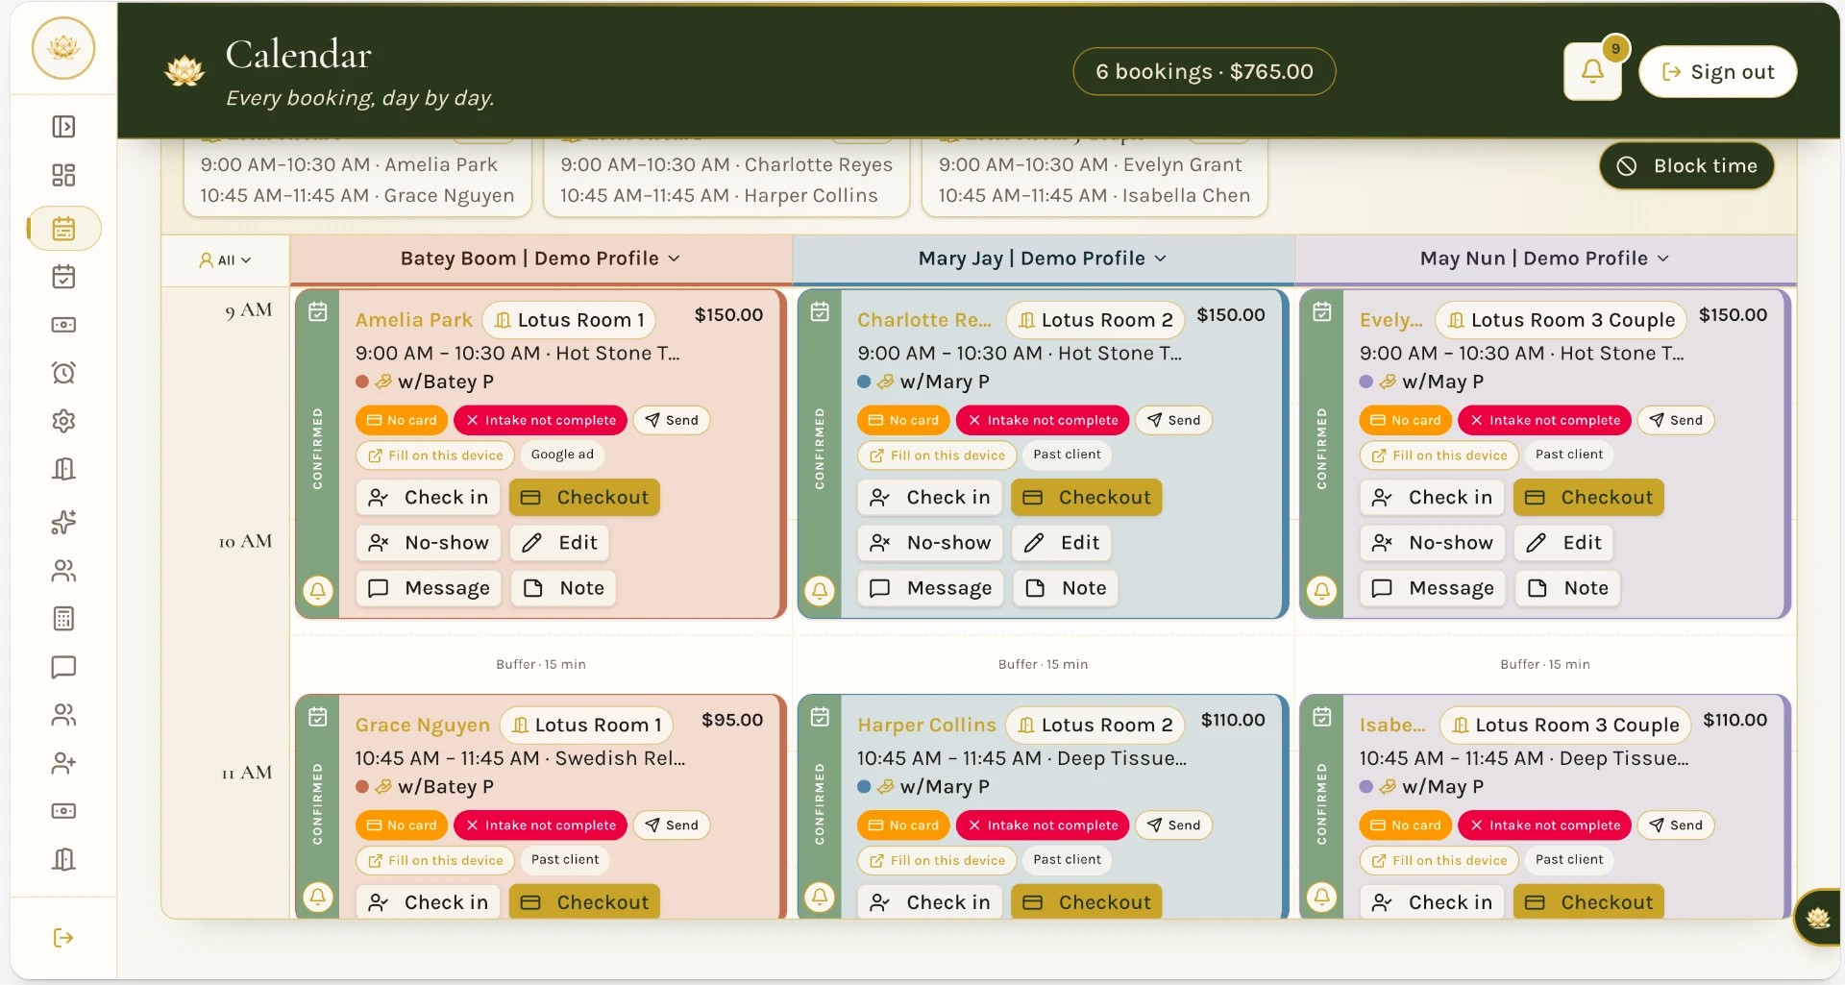
Task: Click Intake not complete on Charlotte Reyes card
Action: coord(1043,421)
